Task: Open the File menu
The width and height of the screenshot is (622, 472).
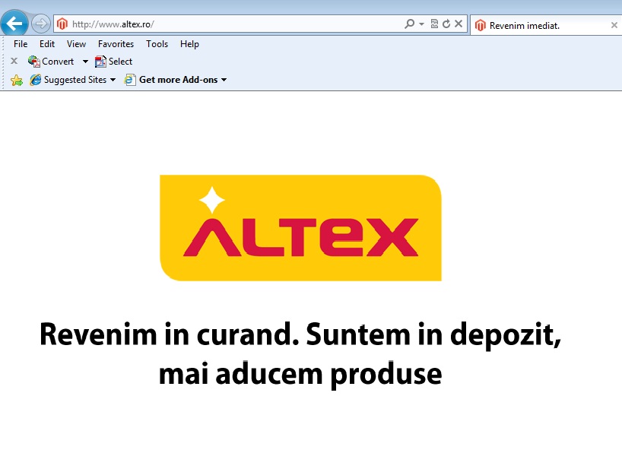Action: [21, 44]
